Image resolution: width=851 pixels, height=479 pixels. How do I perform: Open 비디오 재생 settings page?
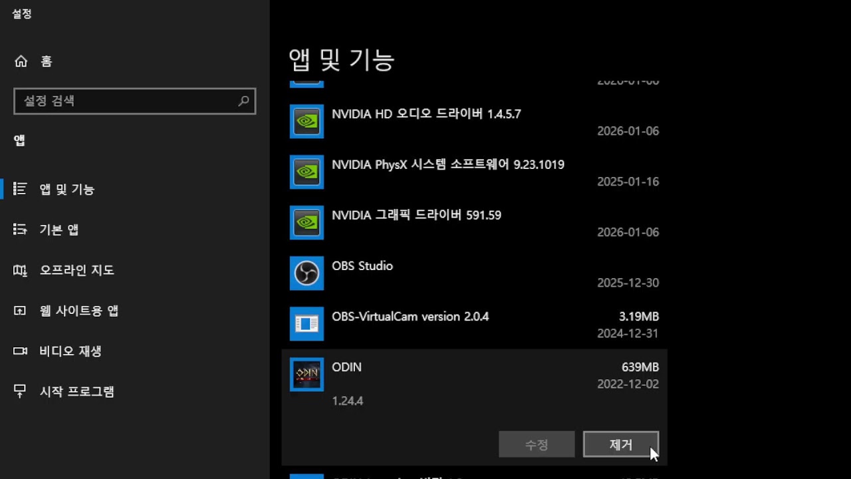134,351
